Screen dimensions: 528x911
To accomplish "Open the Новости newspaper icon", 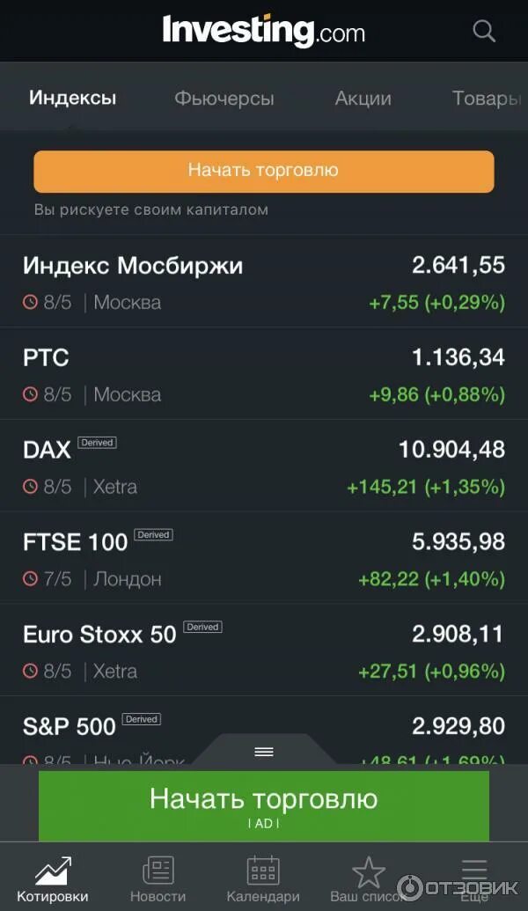I will [x=158, y=871].
